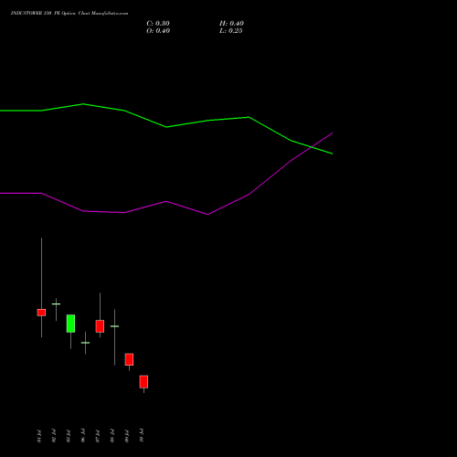Click the '02 Jul' date axis label
Viewport: 457px width, 457px height.
54,436
